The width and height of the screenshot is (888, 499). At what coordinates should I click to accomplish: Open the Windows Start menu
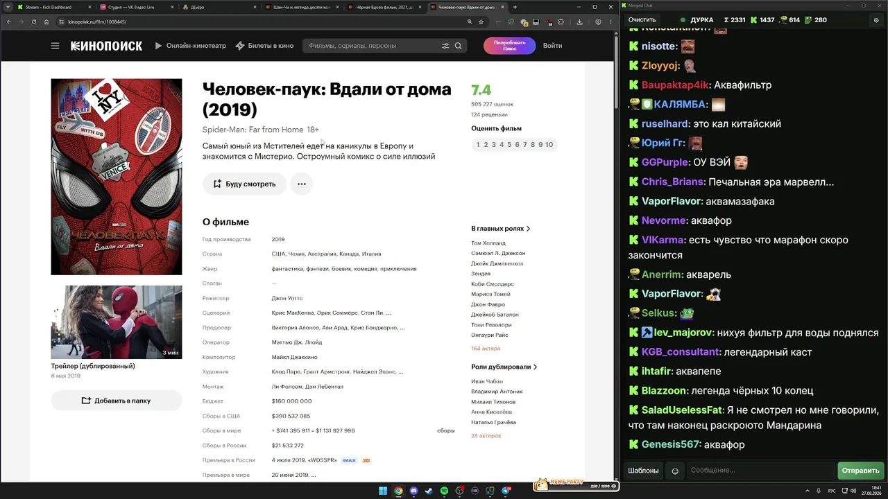(383, 491)
